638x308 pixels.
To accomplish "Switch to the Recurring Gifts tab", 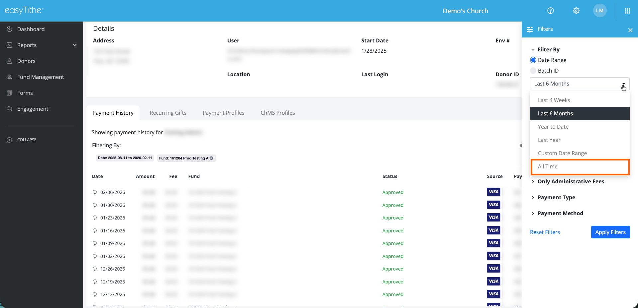I will pos(168,113).
